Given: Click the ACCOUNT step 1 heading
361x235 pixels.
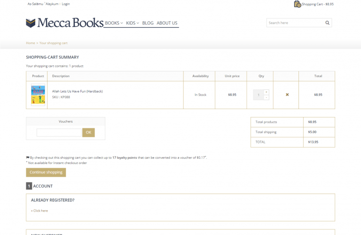Looking at the screenshot, I should click(x=39, y=186).
